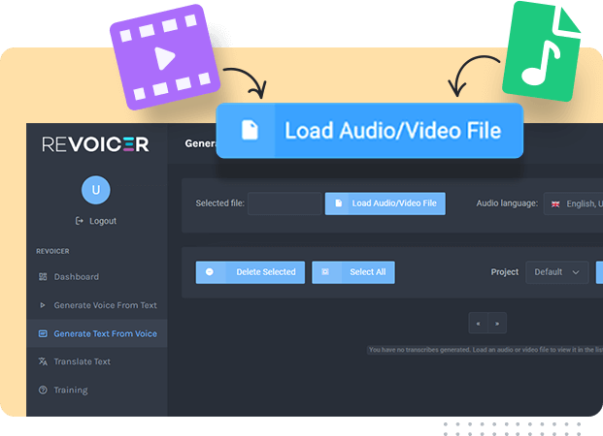The height and width of the screenshot is (436, 603).
Task: Click the user avatar circle labeled U
Action: (95, 190)
